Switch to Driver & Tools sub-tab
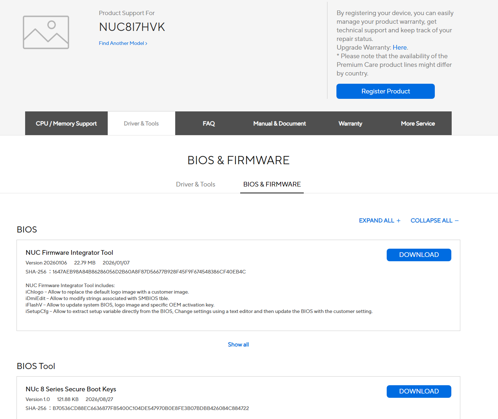This screenshot has height=419, width=498. click(196, 184)
